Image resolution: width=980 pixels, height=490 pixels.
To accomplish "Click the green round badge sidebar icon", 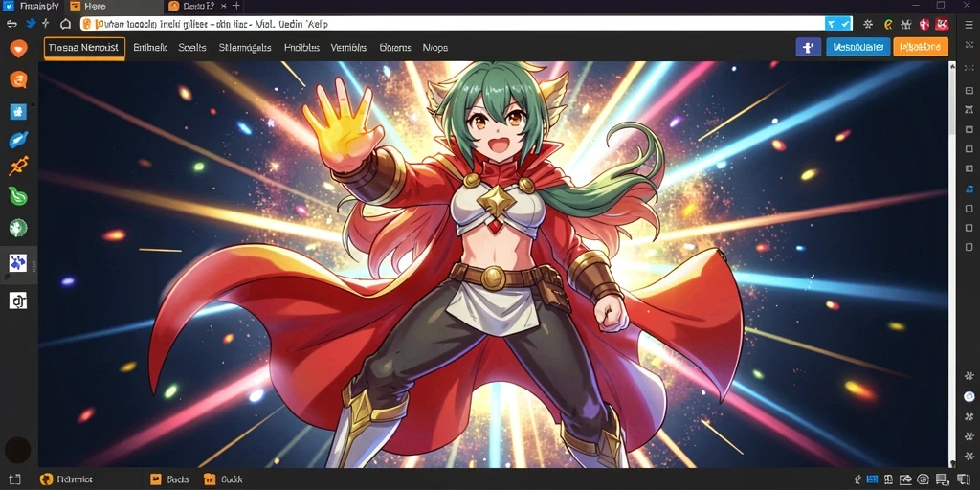I will point(19,228).
